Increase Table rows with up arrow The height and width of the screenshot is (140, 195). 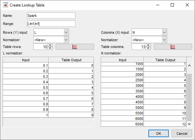[50, 45]
